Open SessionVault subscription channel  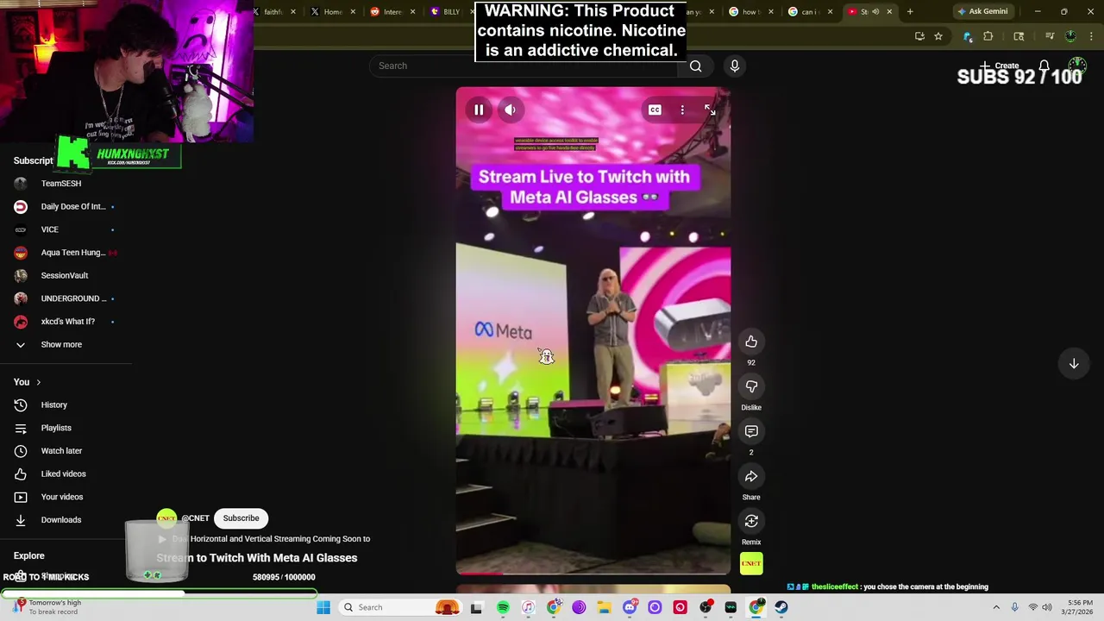[x=66, y=275]
